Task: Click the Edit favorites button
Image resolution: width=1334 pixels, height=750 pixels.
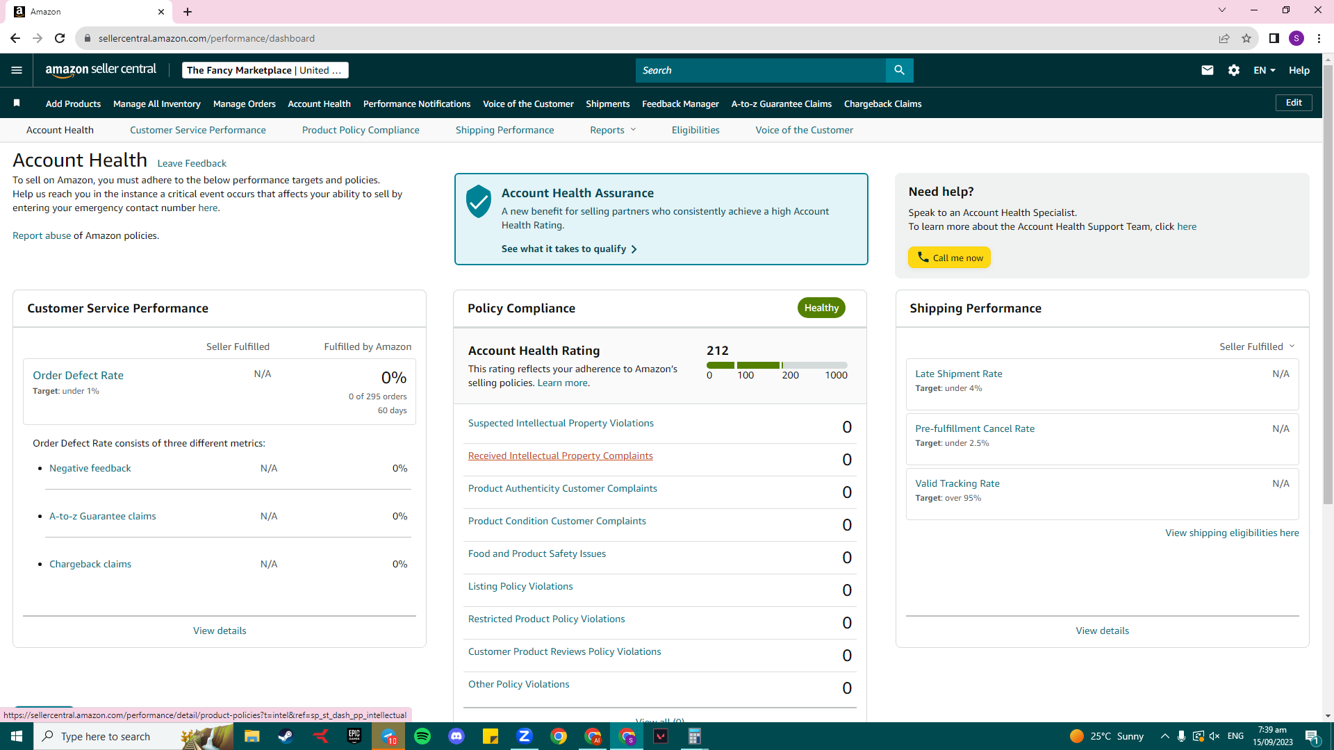Action: click(1294, 103)
